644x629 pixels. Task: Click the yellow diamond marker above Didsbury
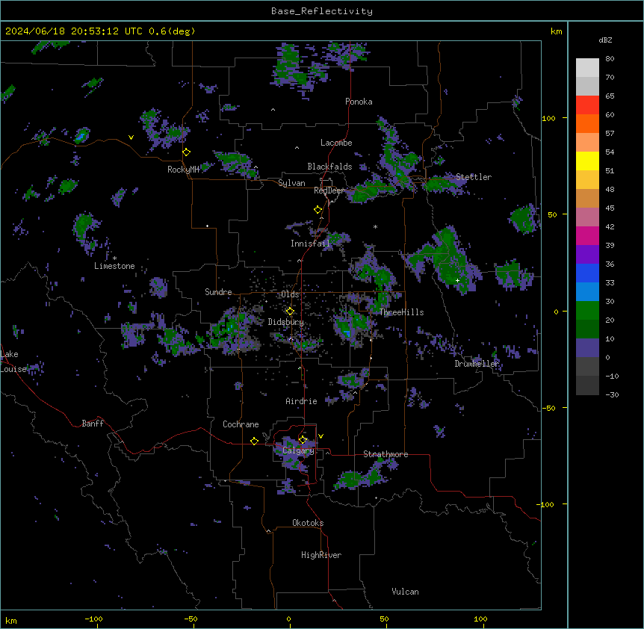point(290,312)
